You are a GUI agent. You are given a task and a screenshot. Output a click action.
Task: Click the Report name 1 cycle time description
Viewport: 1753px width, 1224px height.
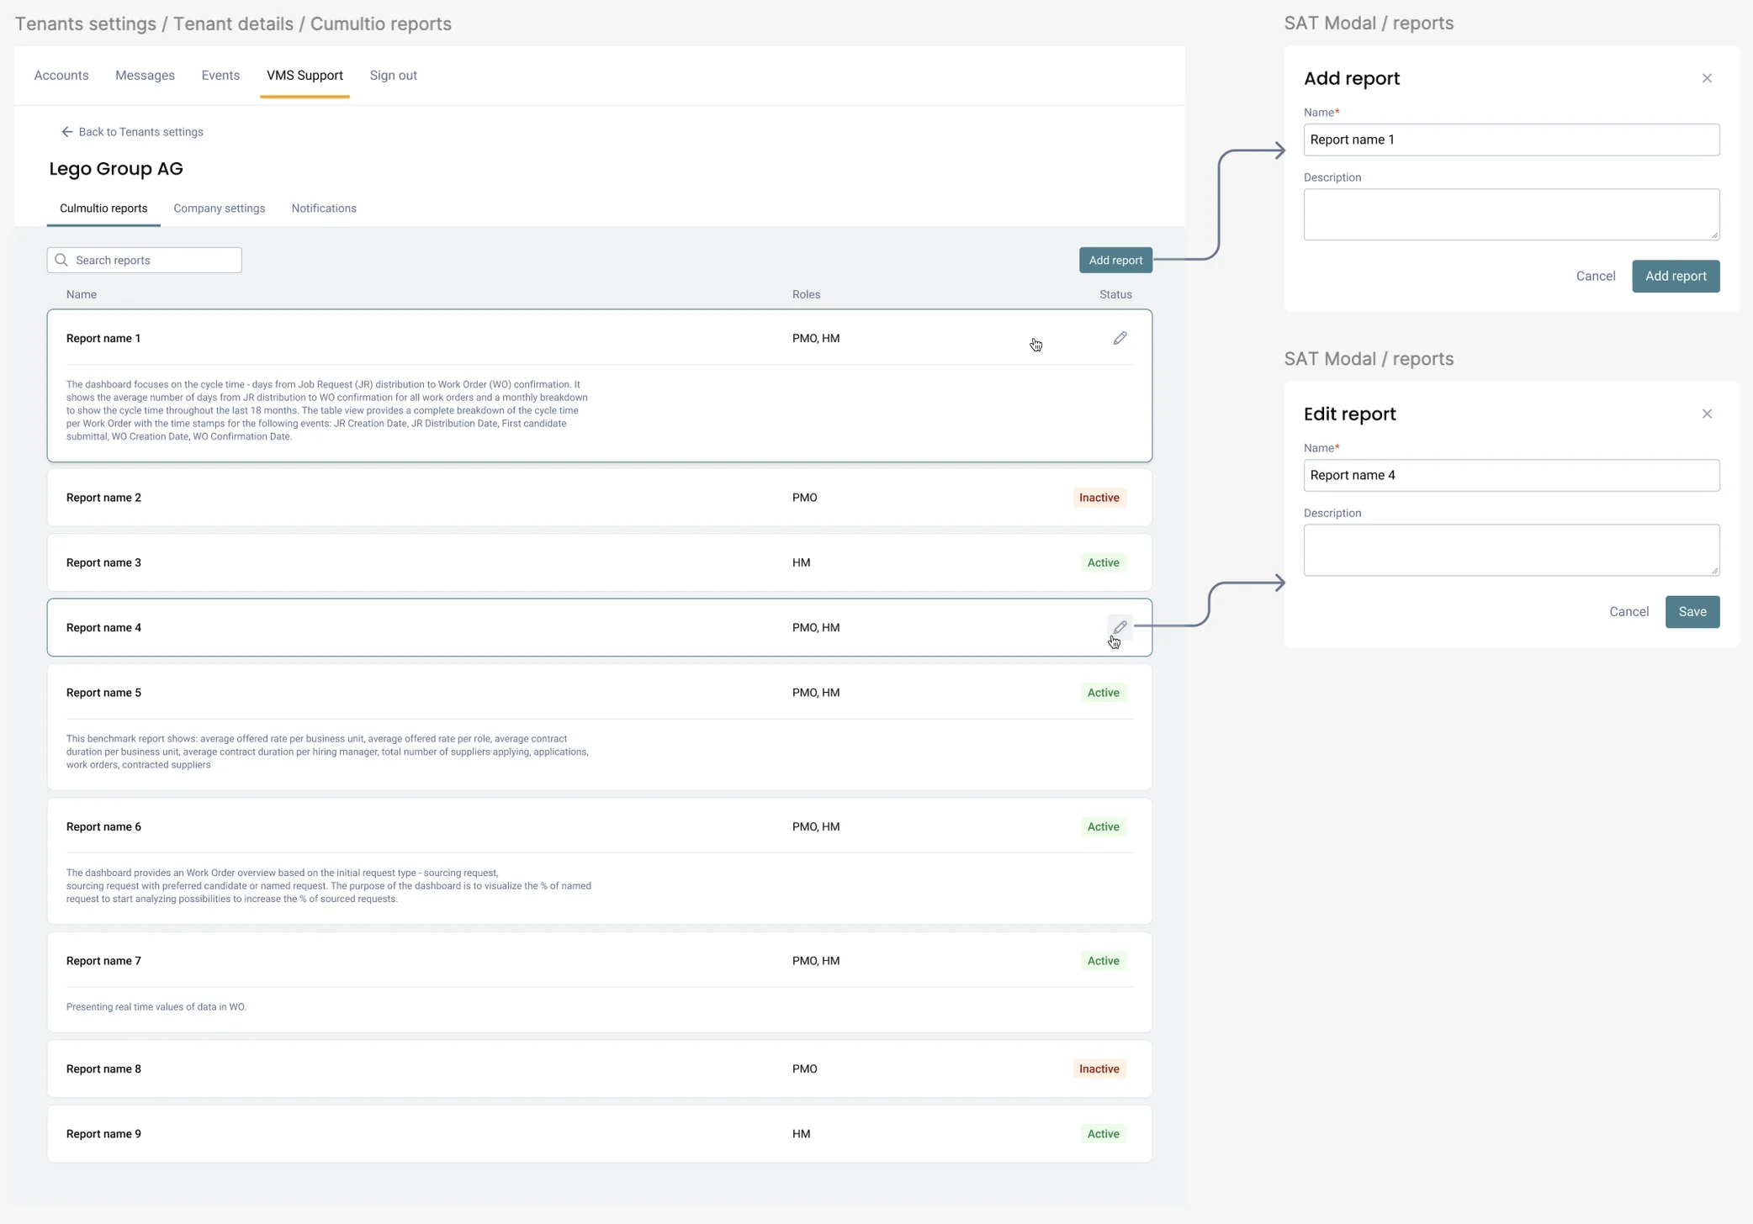point(327,410)
